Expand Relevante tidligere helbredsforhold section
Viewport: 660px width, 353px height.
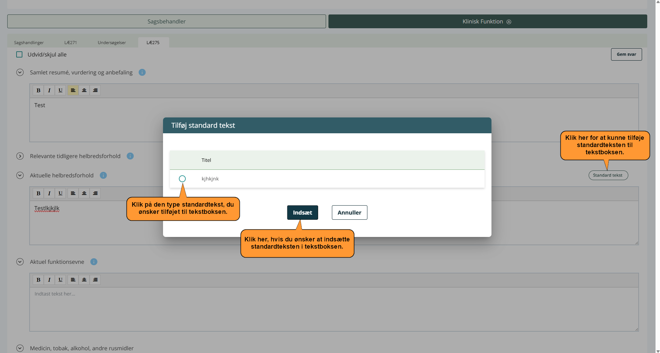[20, 156]
